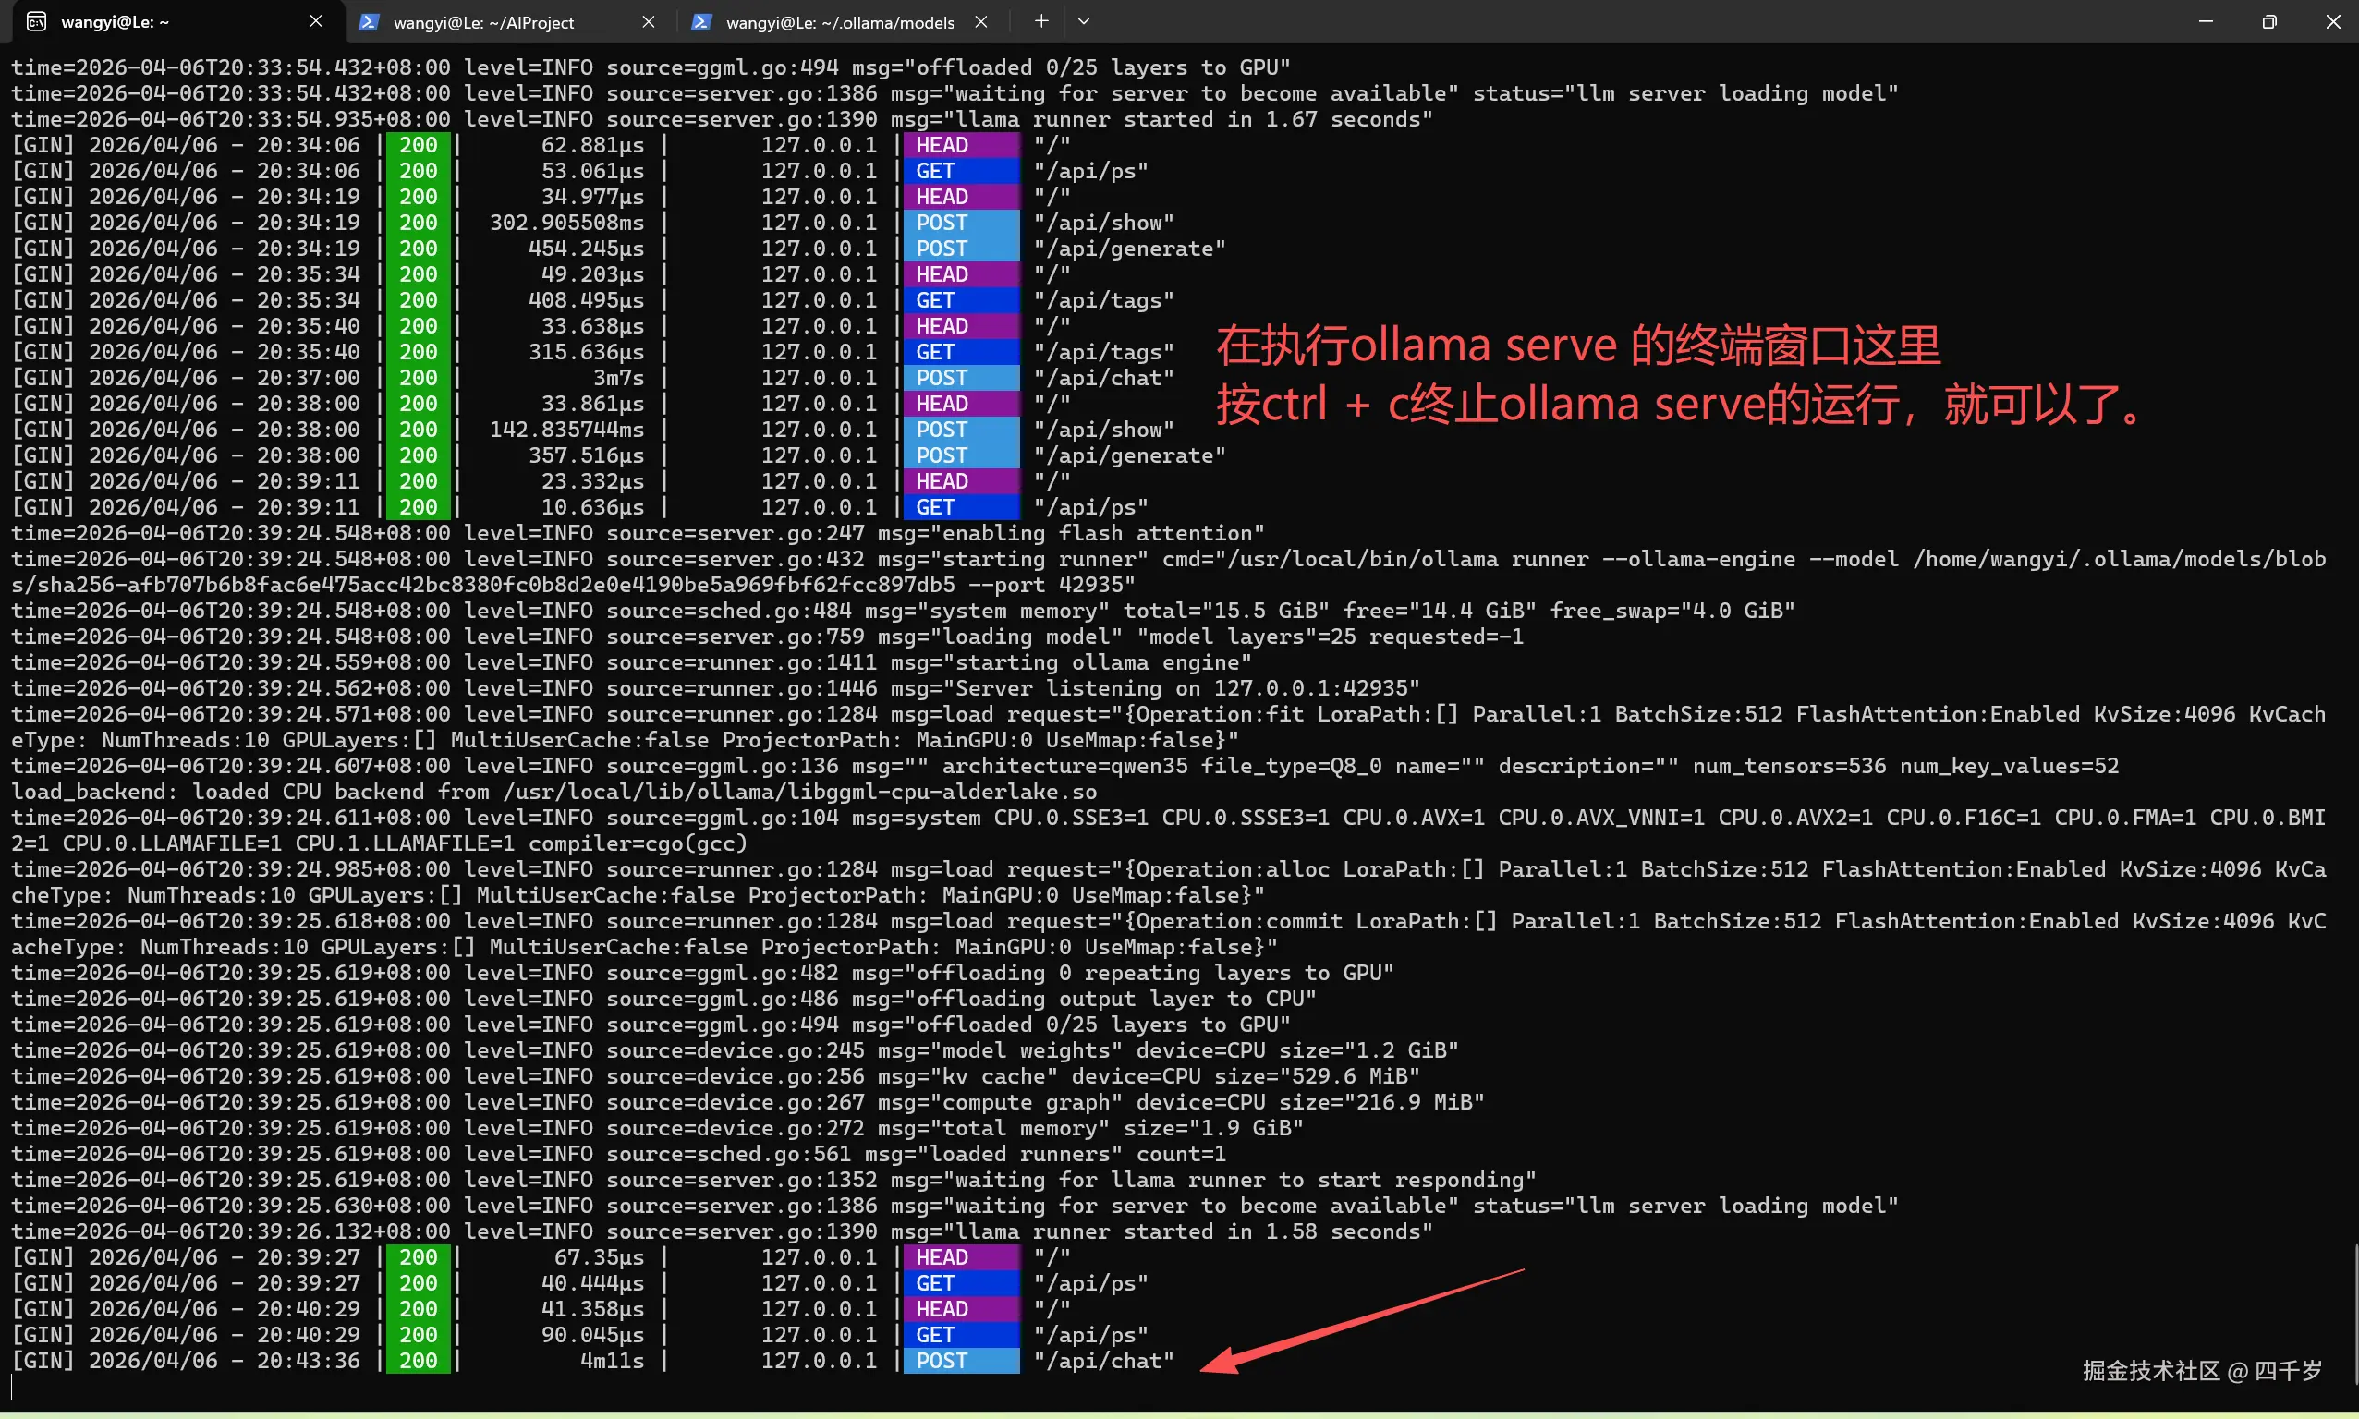Click the terminal icon on first tab

point(36,22)
